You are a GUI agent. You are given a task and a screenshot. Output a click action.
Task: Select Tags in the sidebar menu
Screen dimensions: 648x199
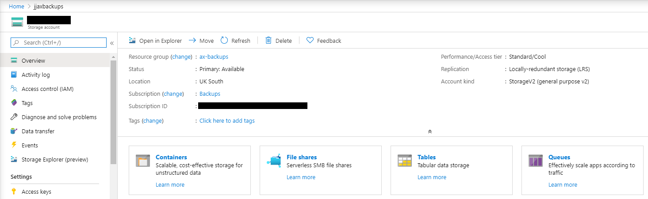[55, 103]
